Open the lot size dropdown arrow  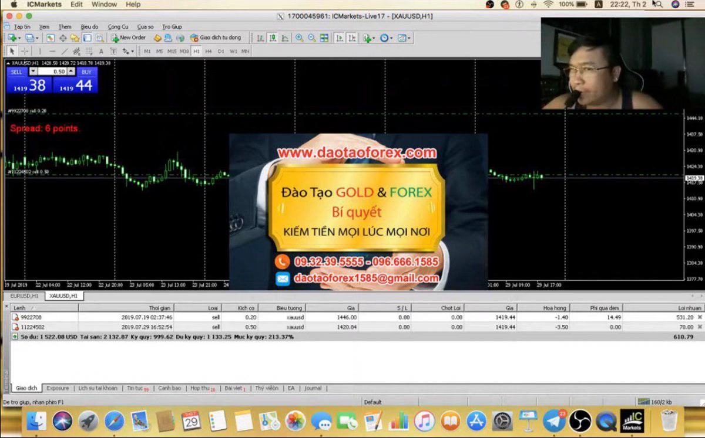click(33, 72)
